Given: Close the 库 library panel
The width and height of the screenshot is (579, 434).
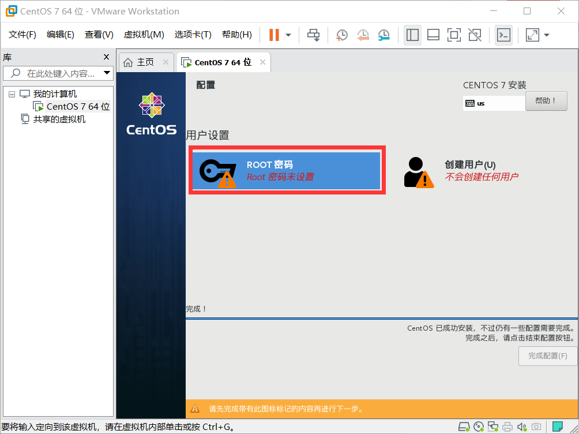Looking at the screenshot, I should tap(106, 57).
